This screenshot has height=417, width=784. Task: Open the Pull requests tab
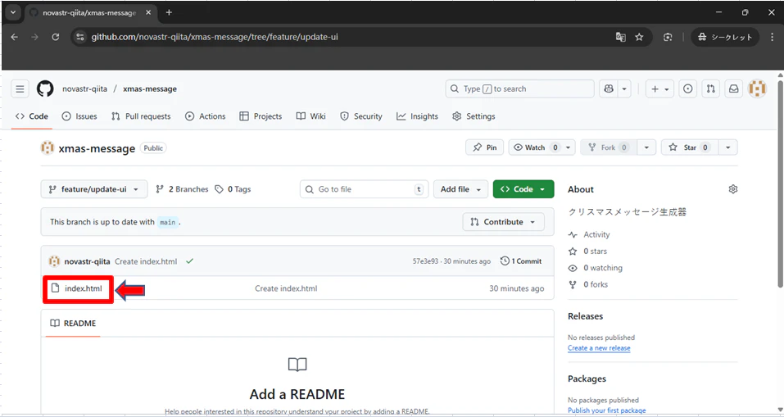(141, 116)
